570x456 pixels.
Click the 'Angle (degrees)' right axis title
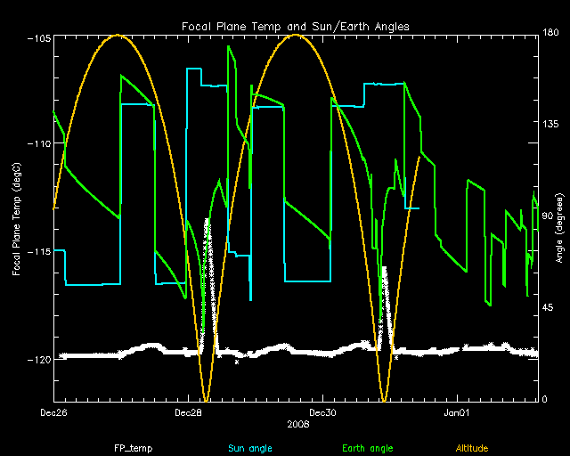560,217
